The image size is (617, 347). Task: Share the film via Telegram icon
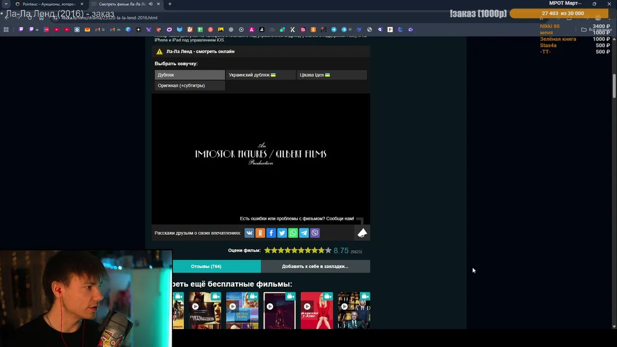(304, 233)
